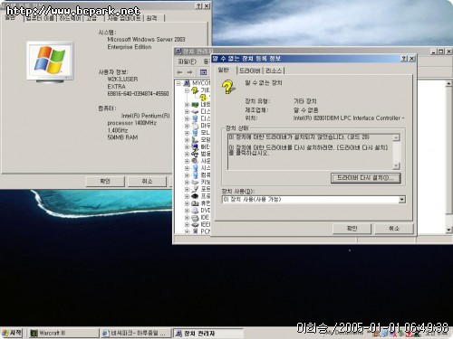Click the processor icon beside 프로
The image size is (453, 339).
pos(195,196)
